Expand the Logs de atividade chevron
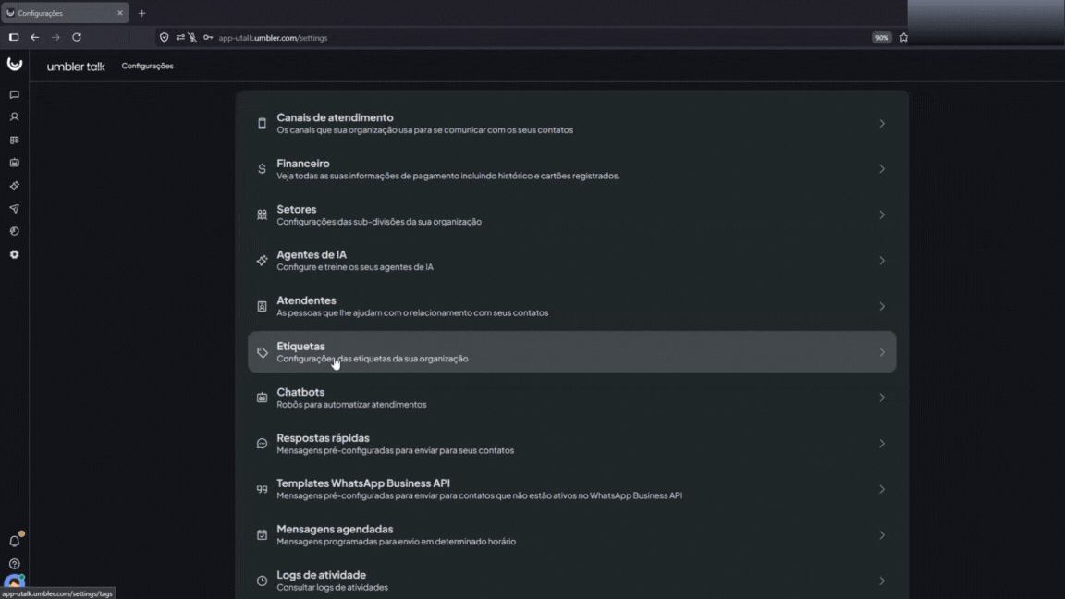The width and height of the screenshot is (1065, 599). tap(881, 581)
